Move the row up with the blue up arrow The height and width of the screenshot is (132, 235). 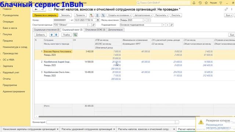[51, 35]
